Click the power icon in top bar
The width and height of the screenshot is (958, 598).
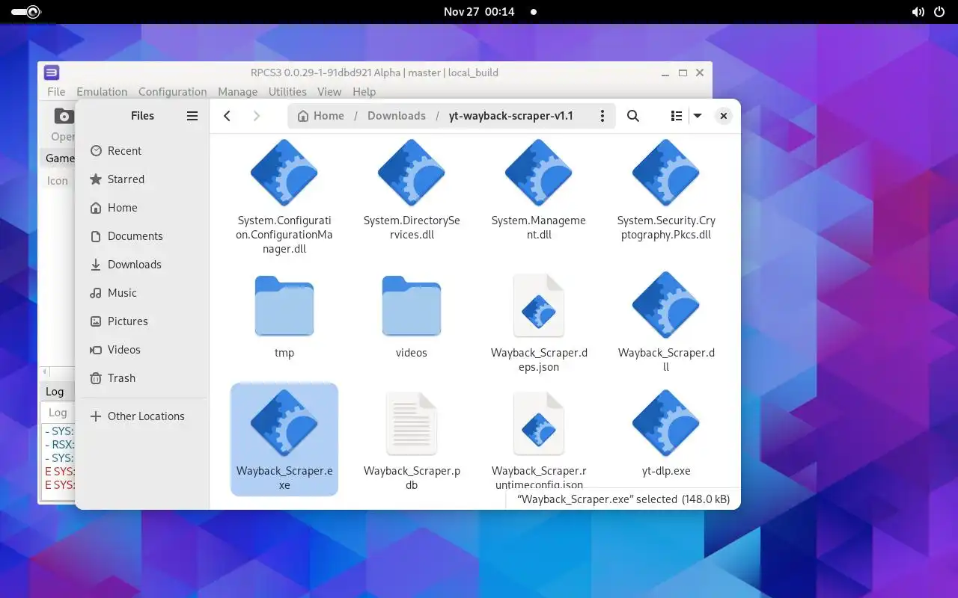(941, 12)
